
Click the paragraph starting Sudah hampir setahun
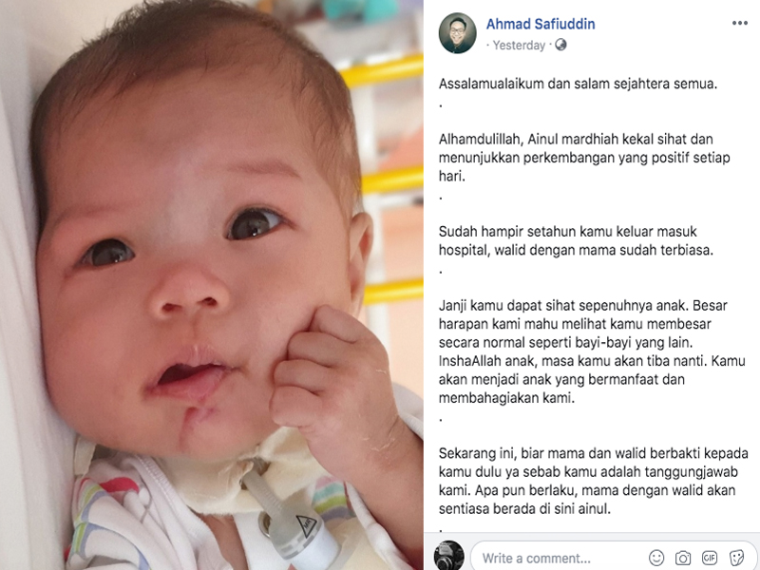[x=576, y=241]
